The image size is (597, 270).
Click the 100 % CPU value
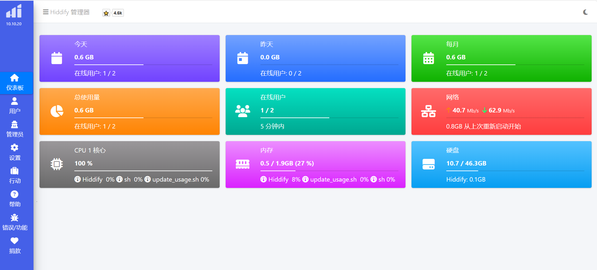click(83, 163)
